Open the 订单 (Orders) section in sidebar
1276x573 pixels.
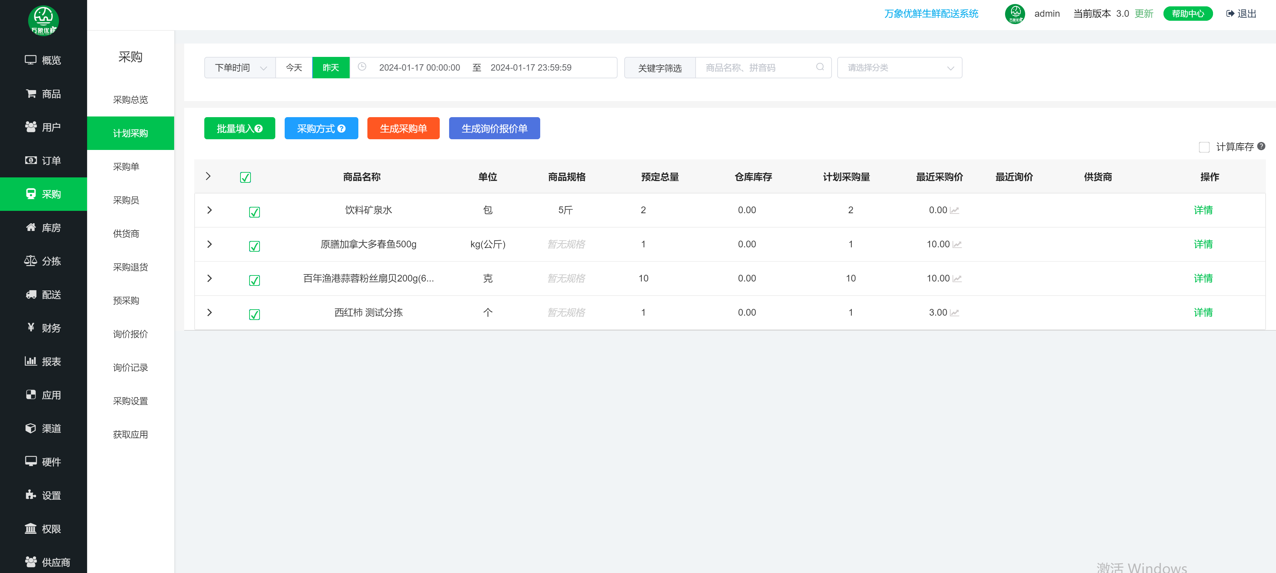44,160
